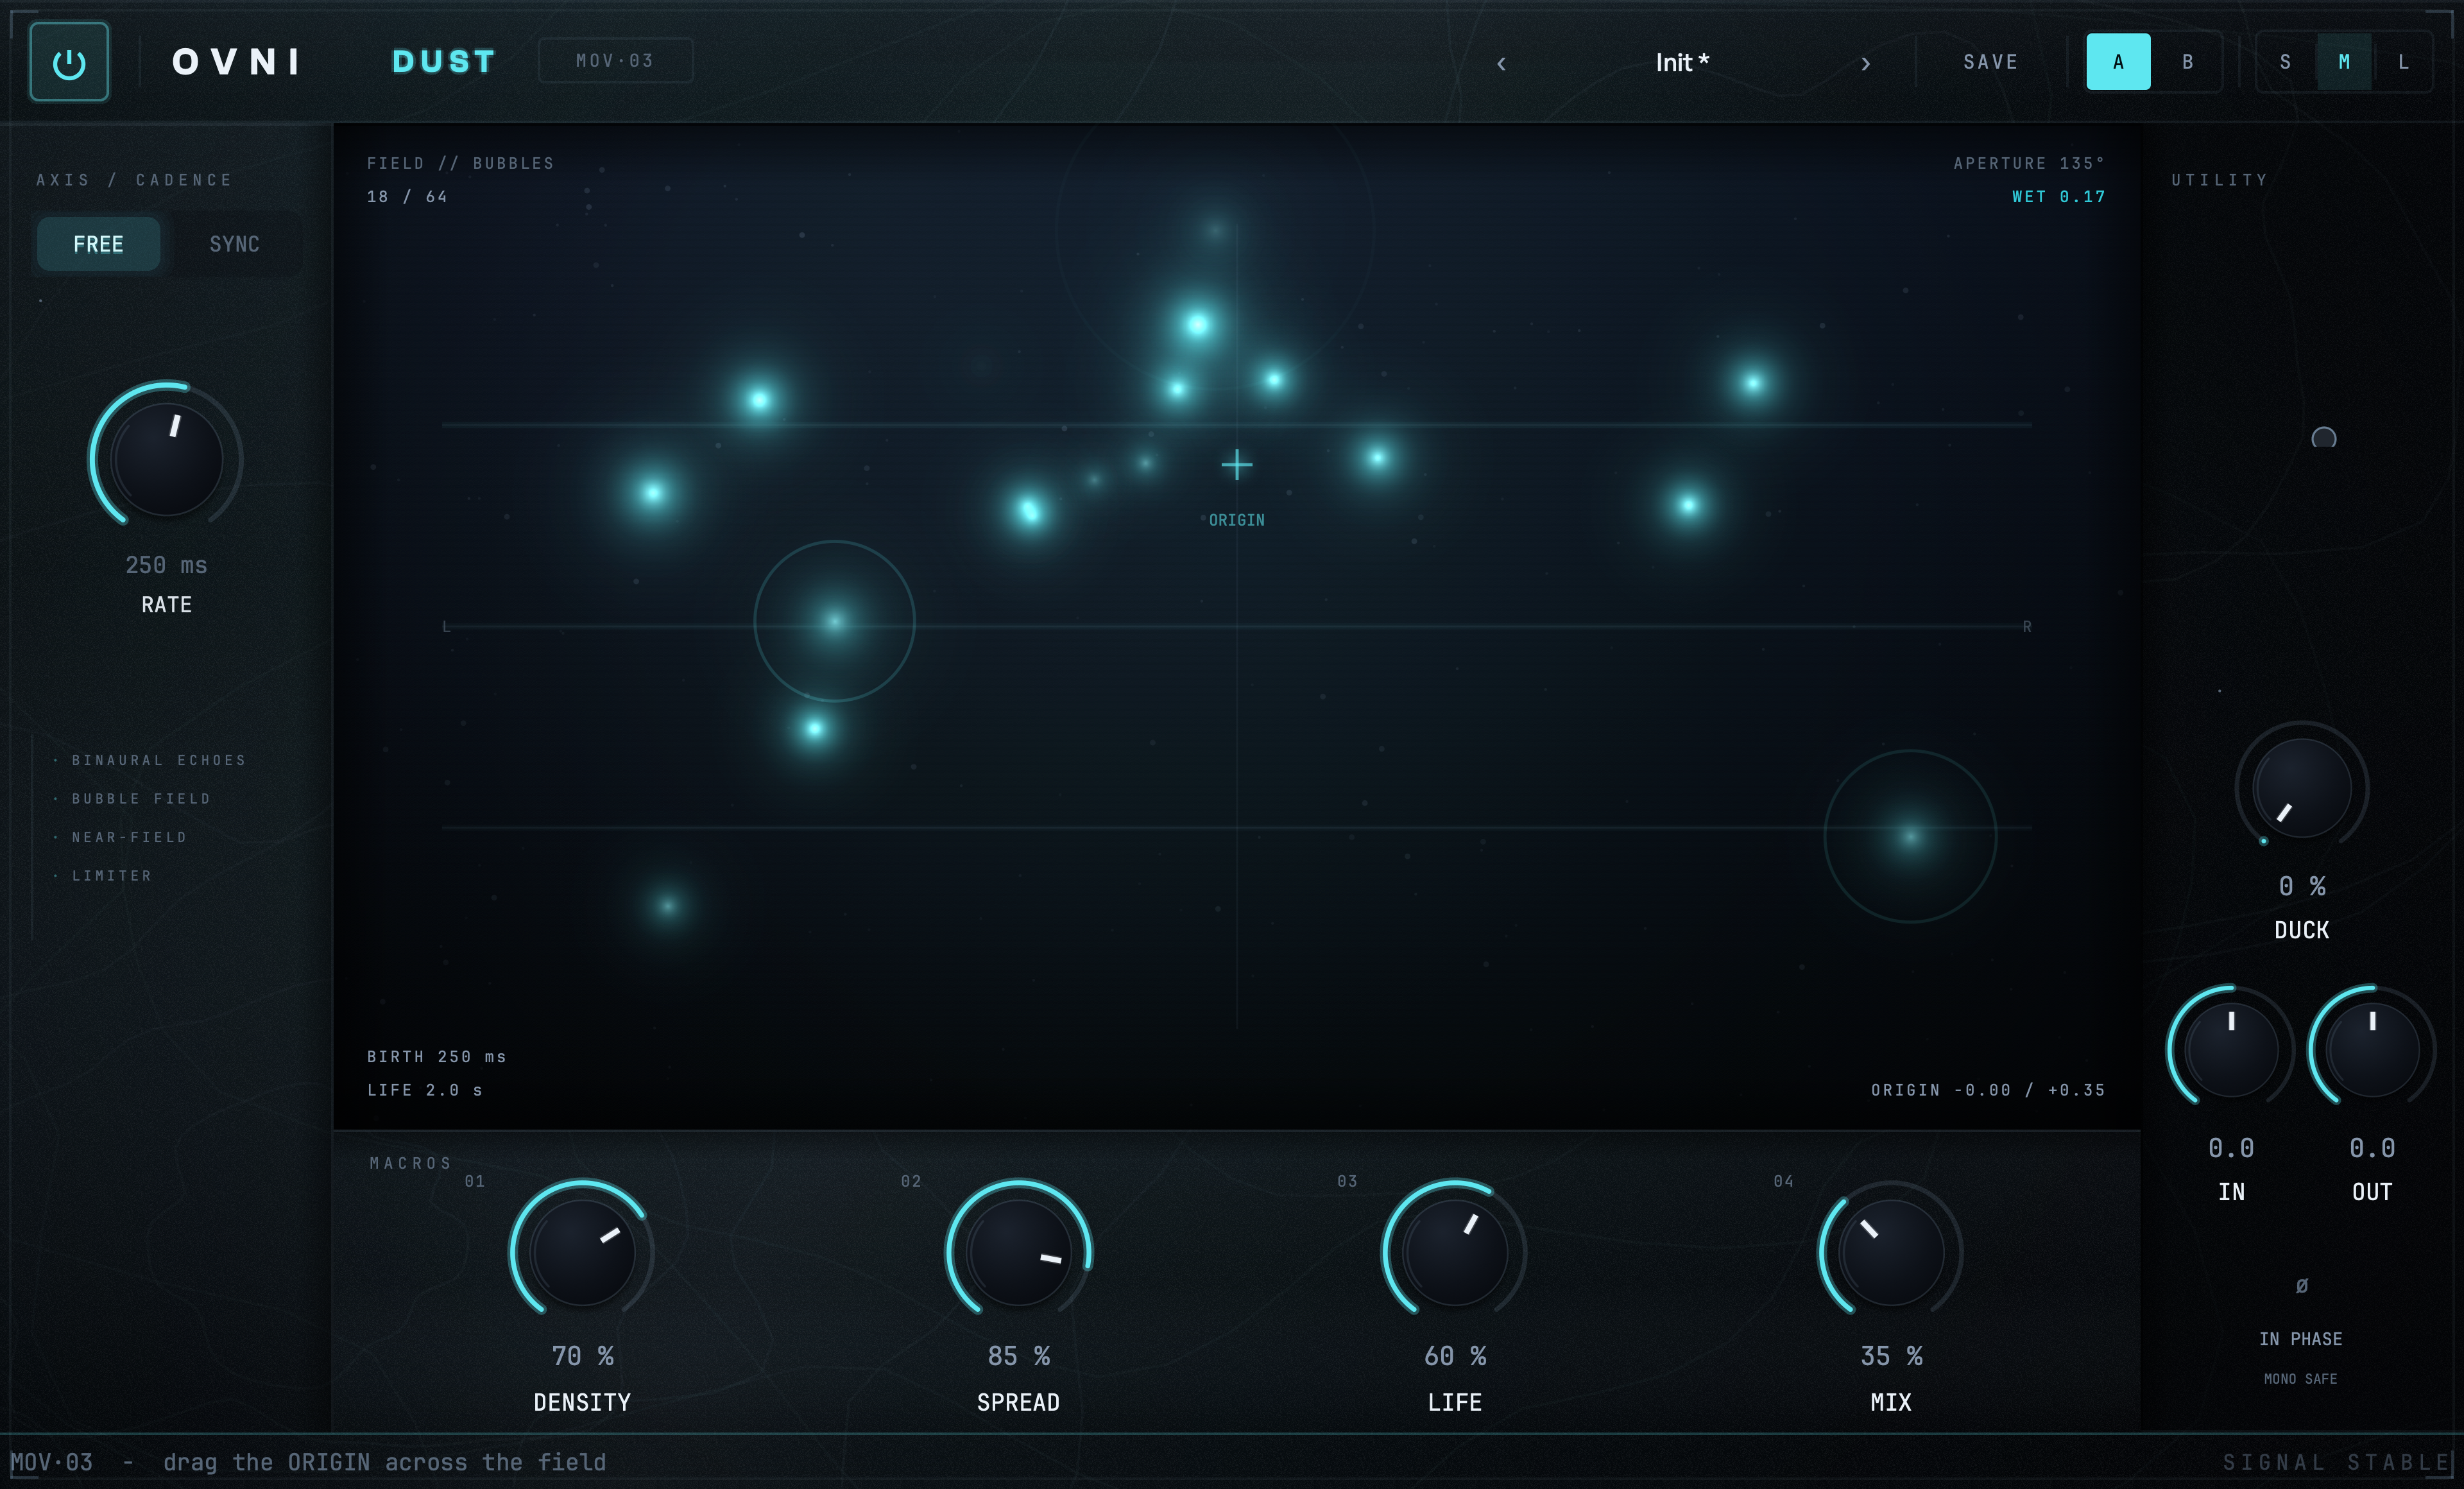Click the SPREAD macro knob

1018,1252
